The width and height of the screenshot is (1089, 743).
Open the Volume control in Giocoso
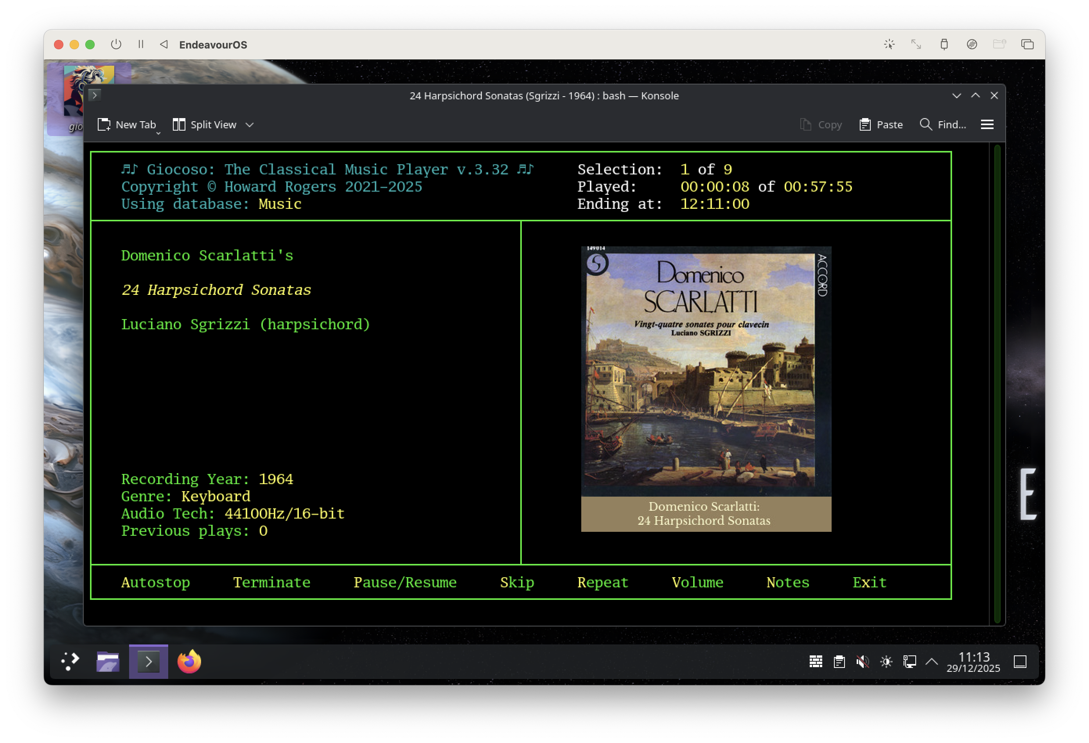click(x=697, y=582)
